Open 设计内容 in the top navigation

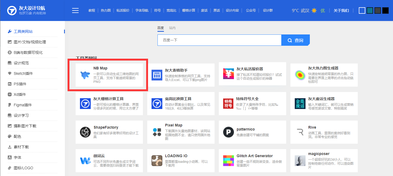(x=232, y=10)
